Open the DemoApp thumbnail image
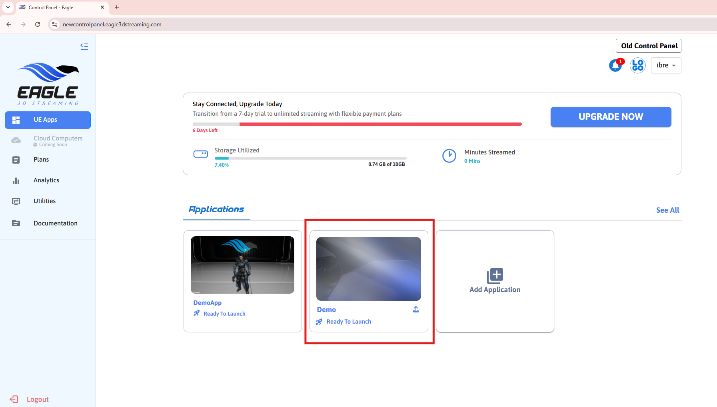717x407 pixels. point(242,265)
